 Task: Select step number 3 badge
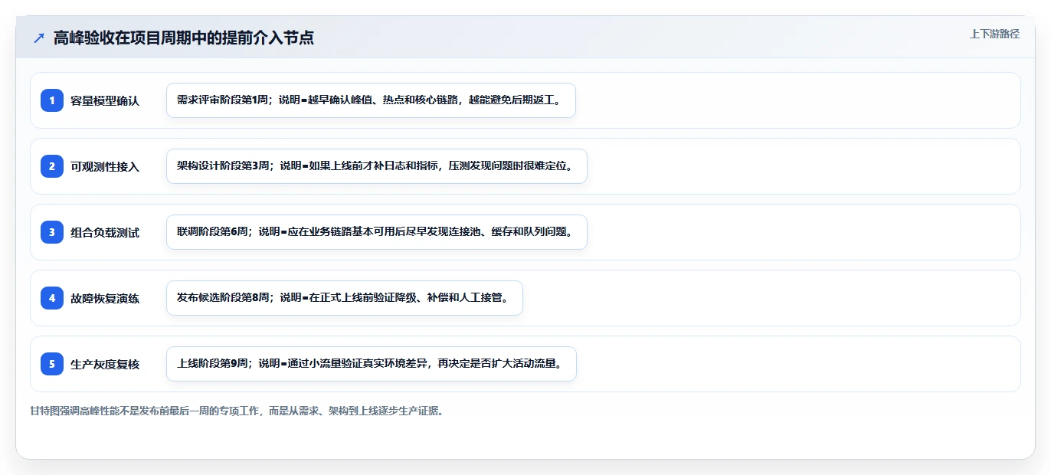pyautogui.click(x=52, y=231)
